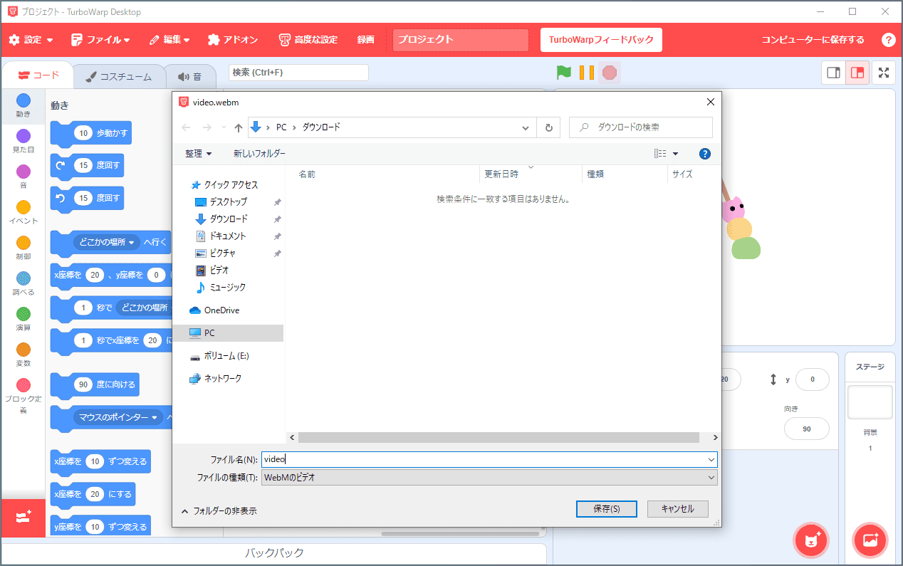The width and height of the screenshot is (903, 566).
Task: Open the WebMのビデオ file type dropdown
Action: [x=710, y=477]
